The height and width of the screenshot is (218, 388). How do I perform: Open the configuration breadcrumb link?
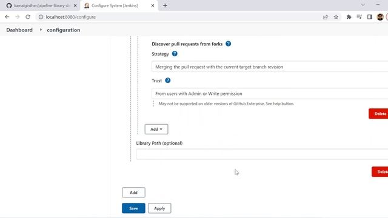(x=63, y=30)
